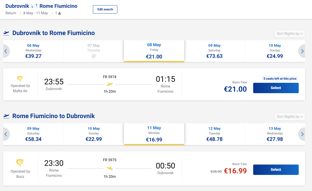Select the €16.99 Rome to Dubrovnik flight
This screenshot has width=312, height=191.
click(276, 170)
